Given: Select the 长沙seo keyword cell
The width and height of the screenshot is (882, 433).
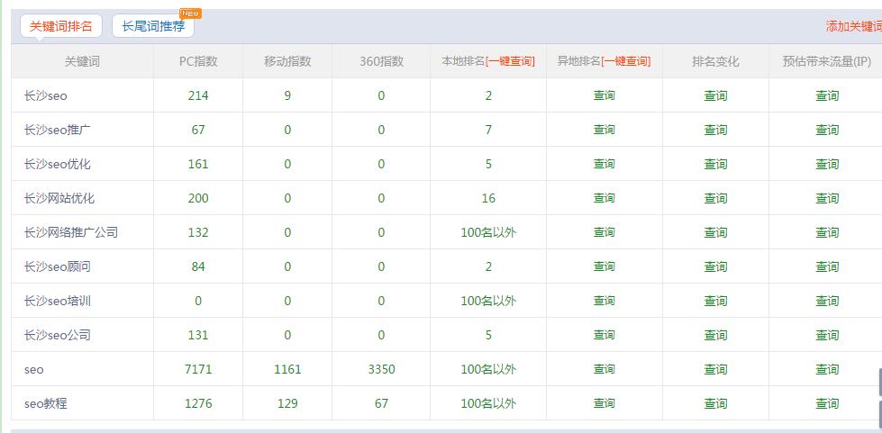Looking at the screenshot, I should [46, 95].
